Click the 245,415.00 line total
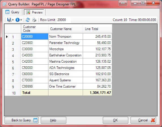The width and height of the screenshot is (162, 127). 97,37
